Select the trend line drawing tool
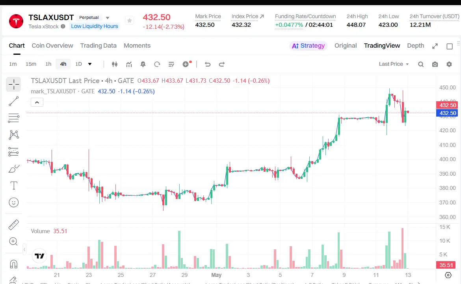 (x=13, y=101)
